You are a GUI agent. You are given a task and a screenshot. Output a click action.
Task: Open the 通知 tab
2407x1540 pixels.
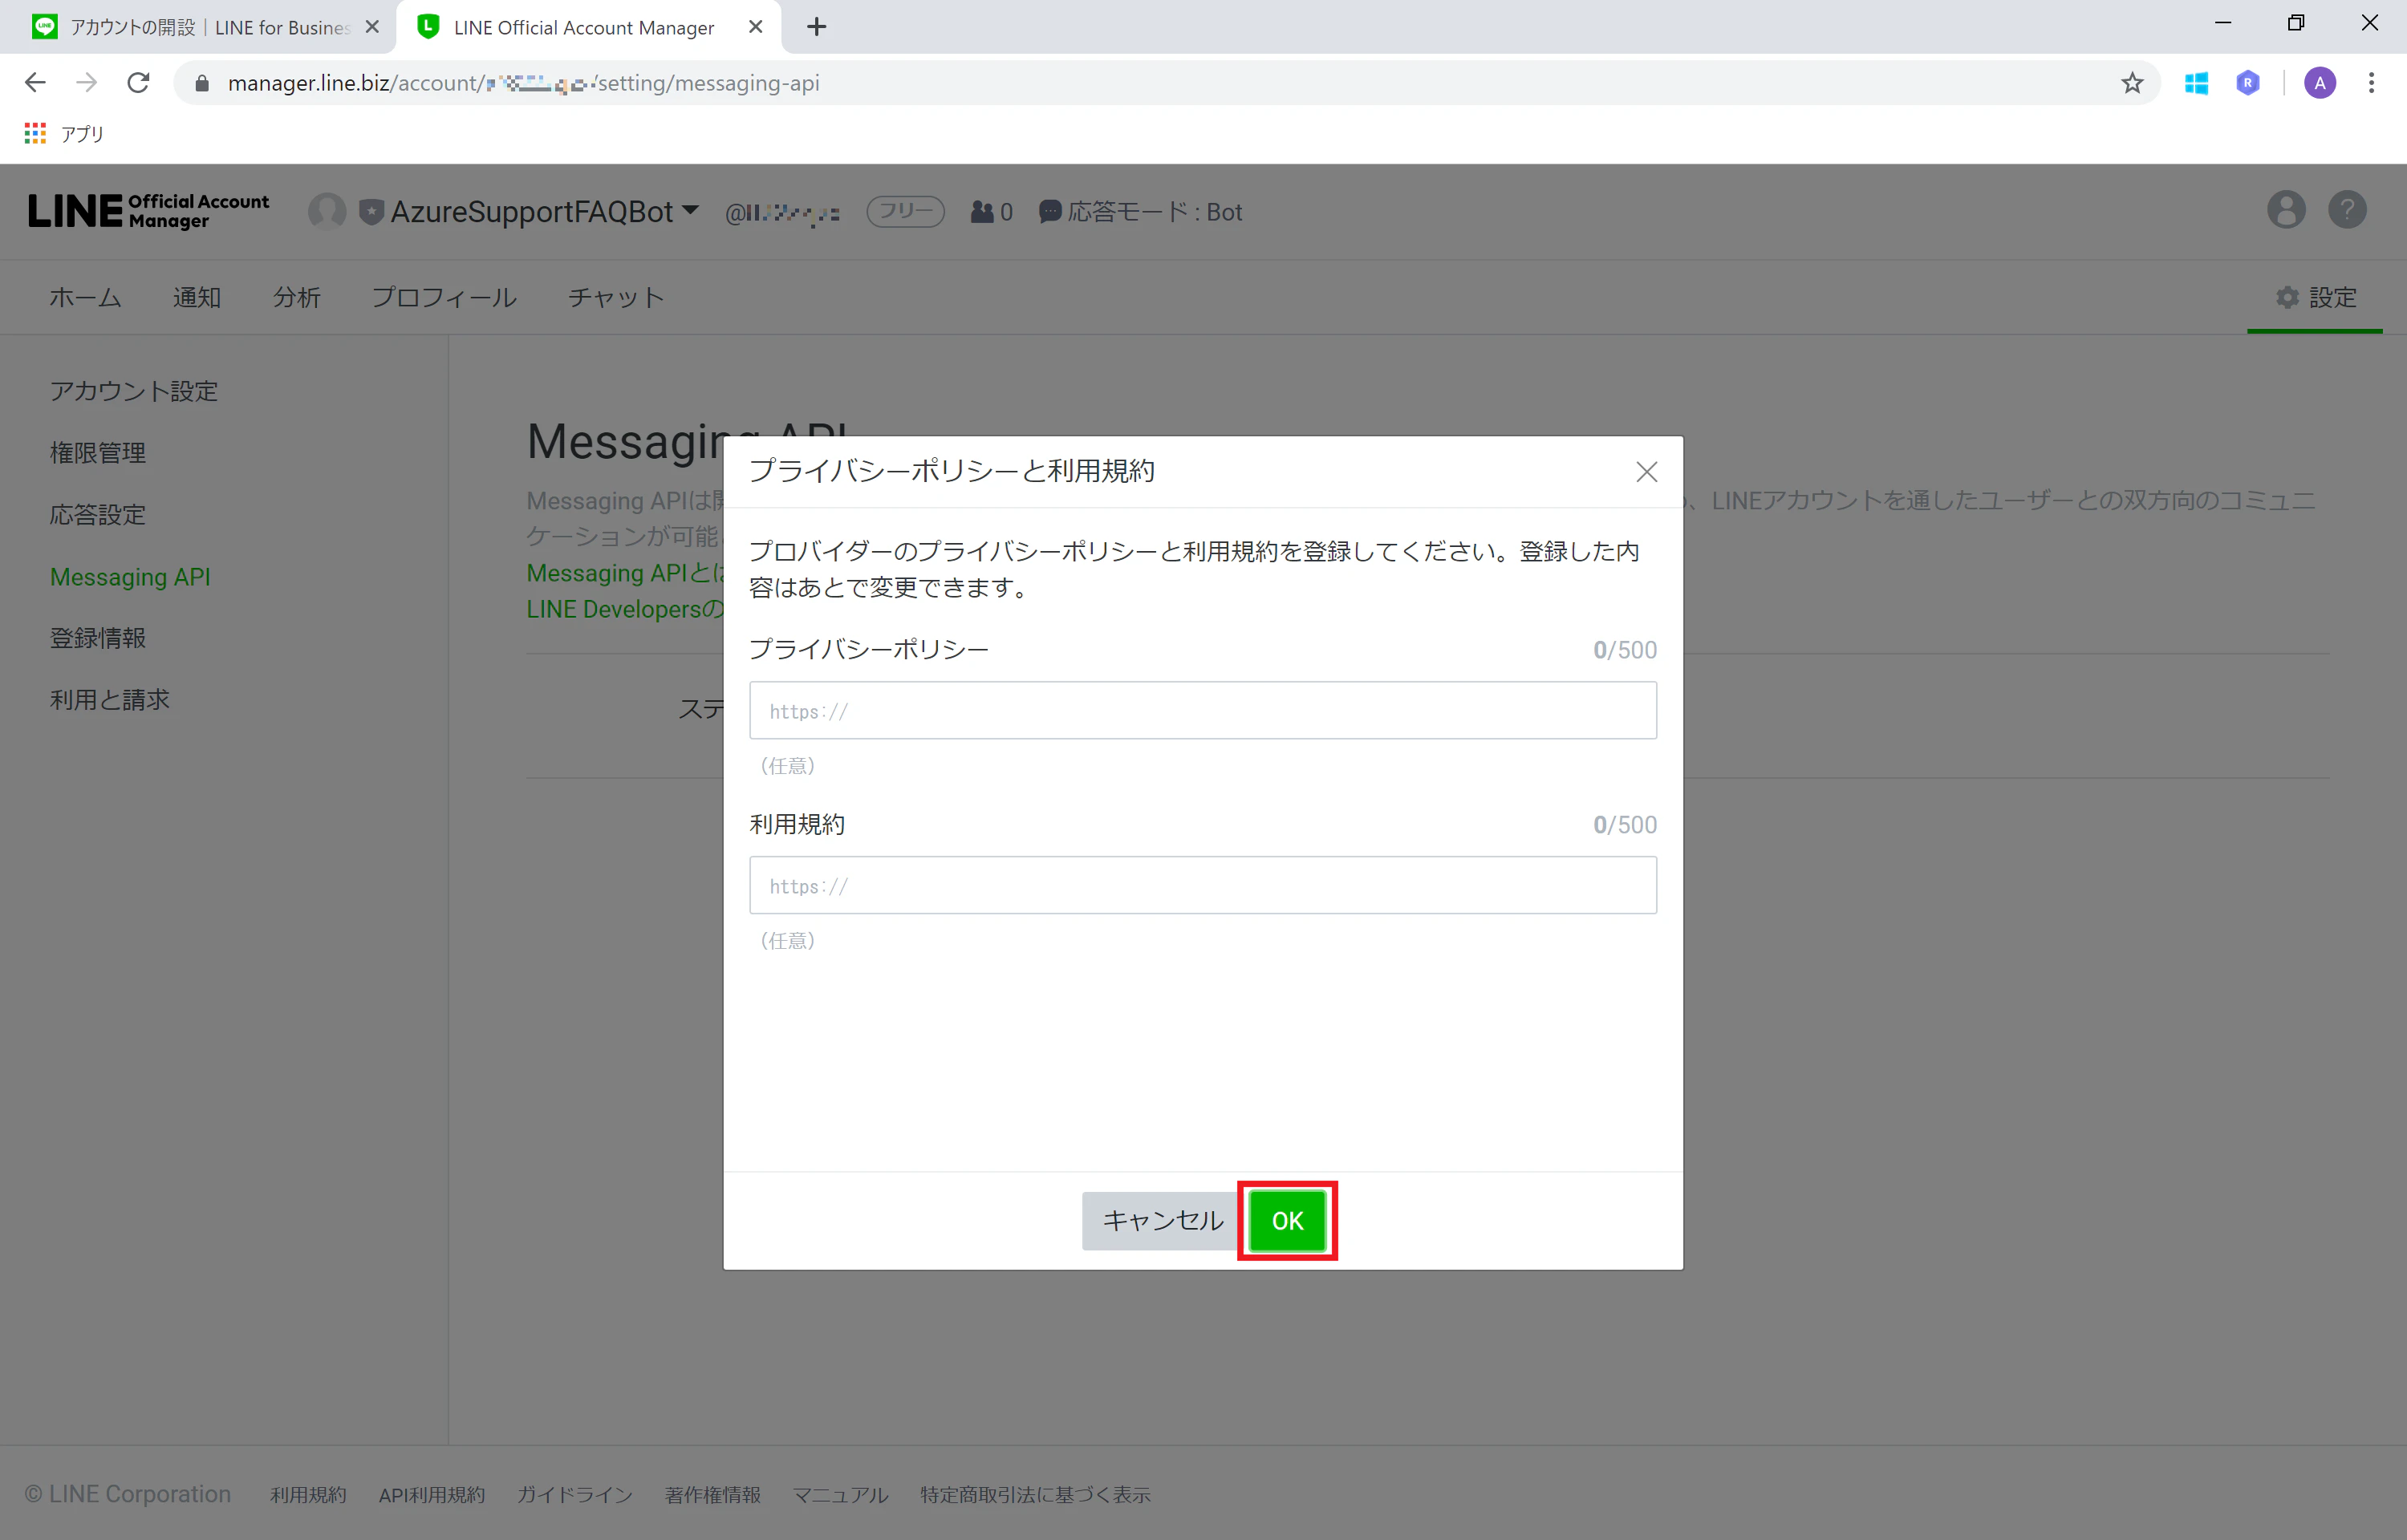[197, 297]
